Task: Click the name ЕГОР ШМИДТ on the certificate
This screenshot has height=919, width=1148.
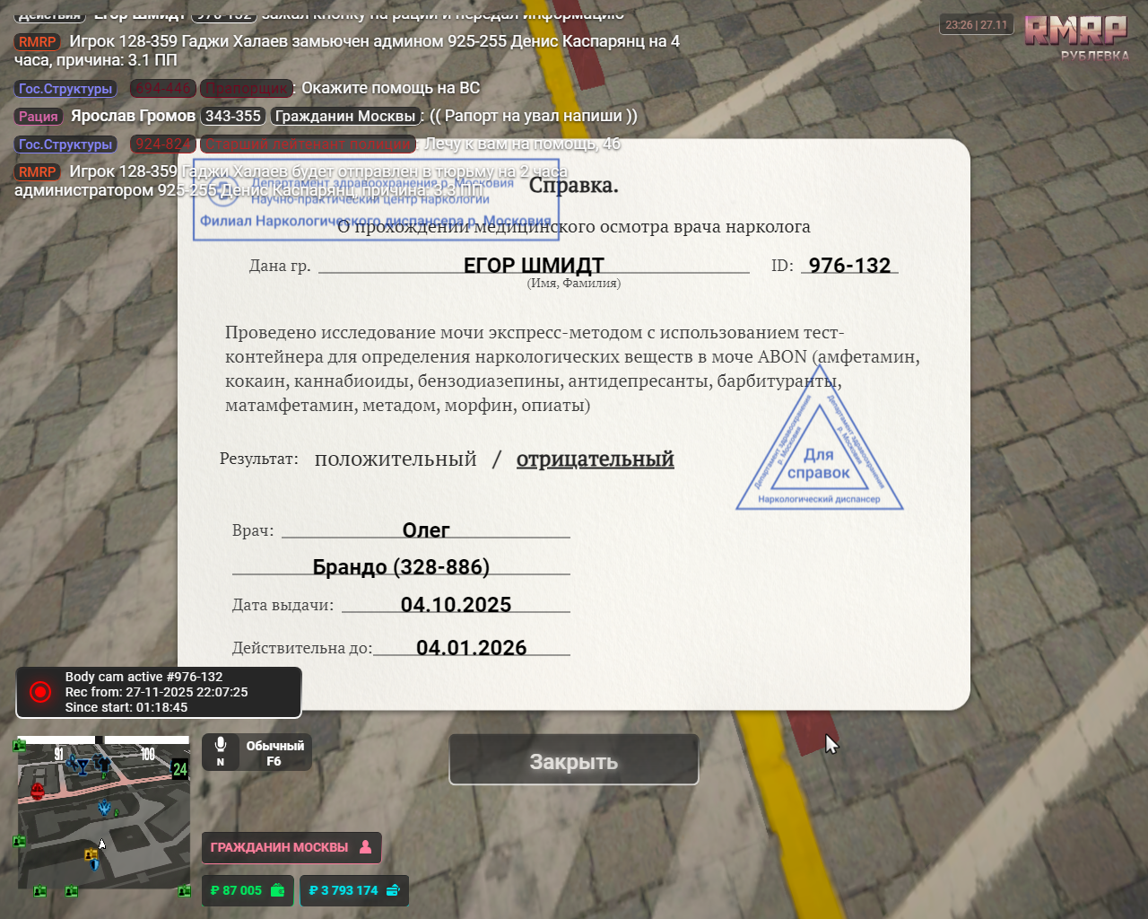Action: click(x=534, y=266)
